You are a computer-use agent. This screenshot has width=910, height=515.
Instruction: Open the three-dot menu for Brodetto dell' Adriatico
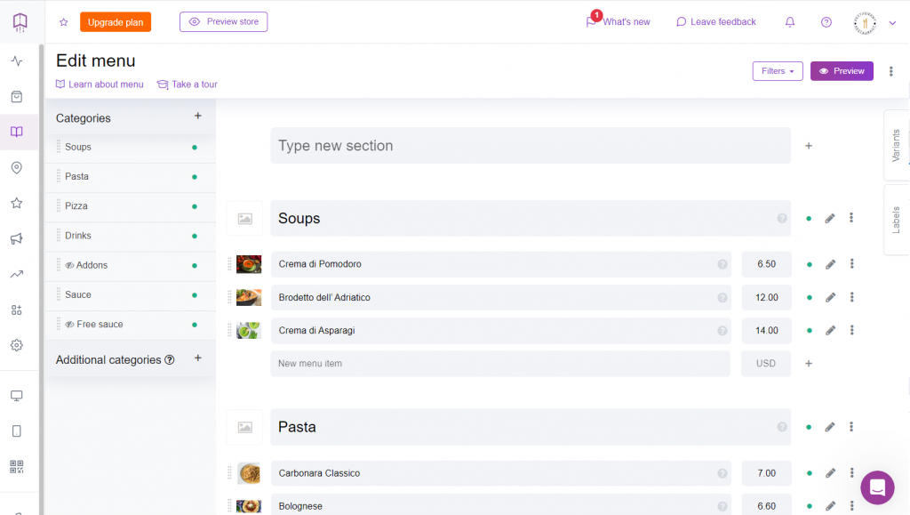(x=851, y=297)
